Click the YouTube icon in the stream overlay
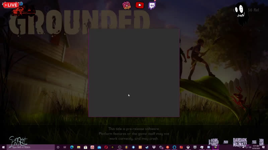This screenshot has height=150, width=268. coord(140,5)
